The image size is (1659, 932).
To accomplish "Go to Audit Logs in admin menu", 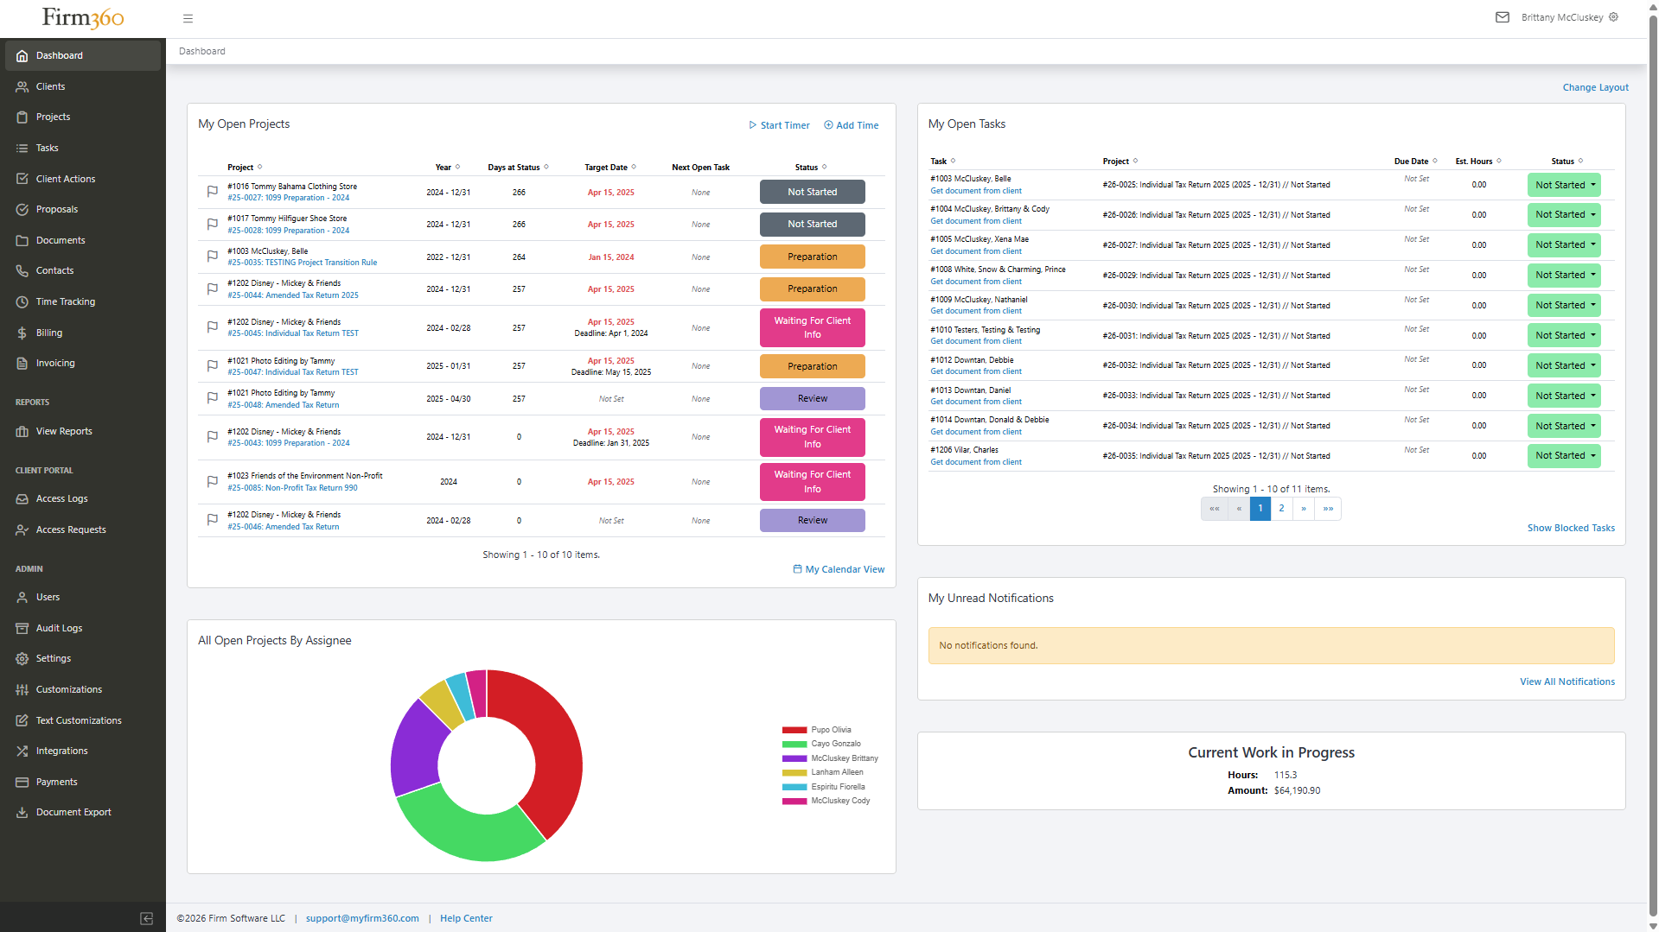I will tap(59, 628).
